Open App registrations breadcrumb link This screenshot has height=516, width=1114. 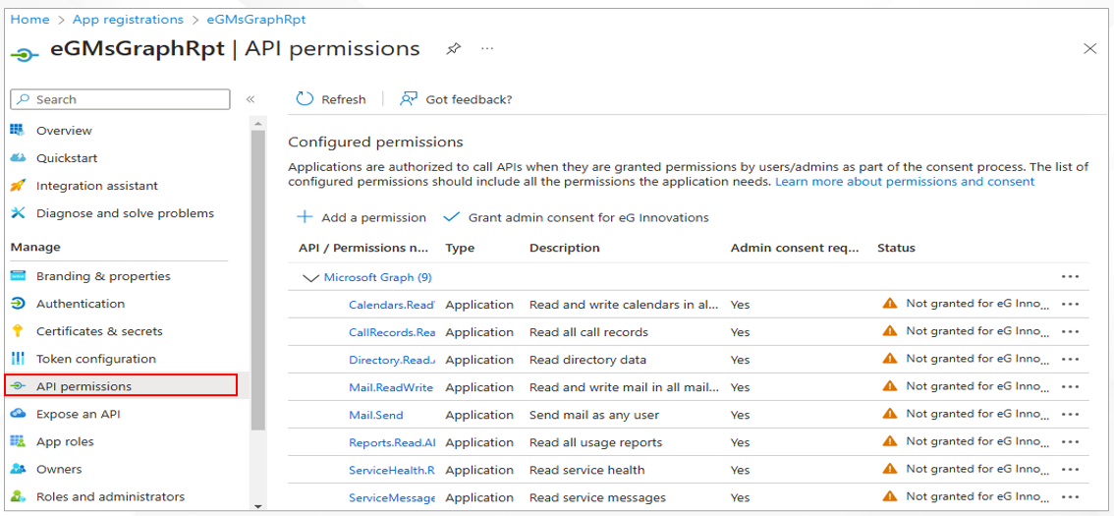[x=128, y=20]
